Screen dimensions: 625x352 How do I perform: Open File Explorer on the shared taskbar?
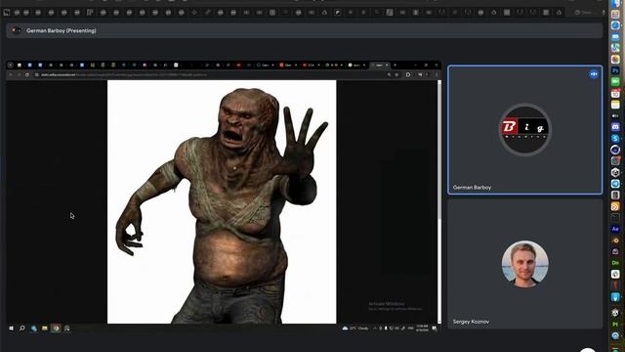coord(45,329)
